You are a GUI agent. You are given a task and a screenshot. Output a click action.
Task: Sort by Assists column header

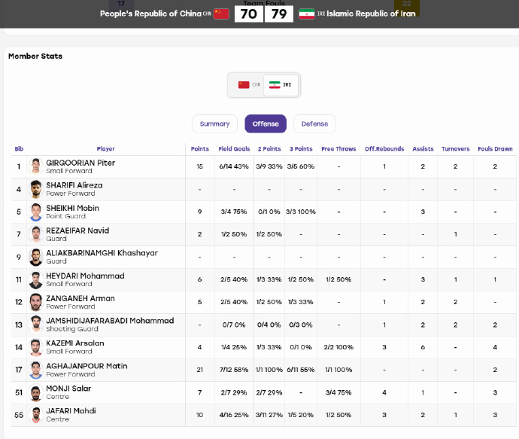tap(423, 149)
